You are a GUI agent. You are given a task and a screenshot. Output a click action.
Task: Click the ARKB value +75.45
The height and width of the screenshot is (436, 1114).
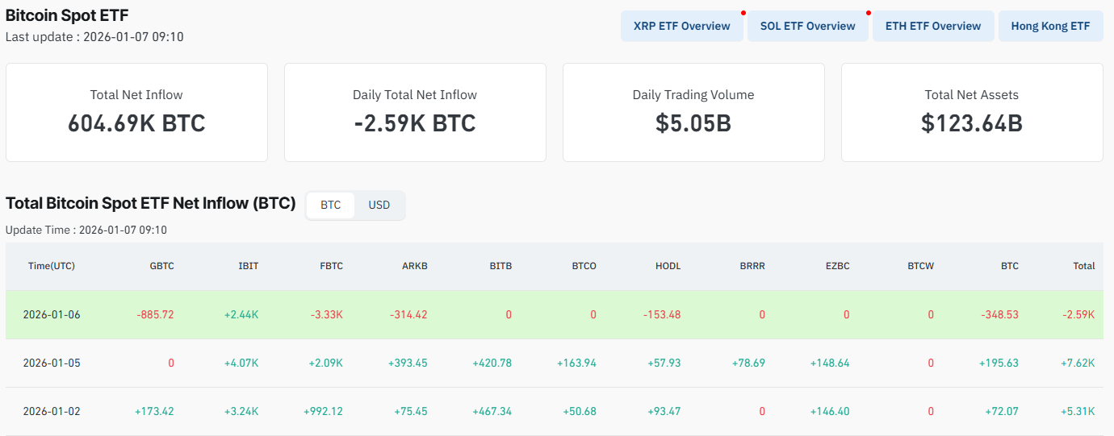click(x=410, y=411)
